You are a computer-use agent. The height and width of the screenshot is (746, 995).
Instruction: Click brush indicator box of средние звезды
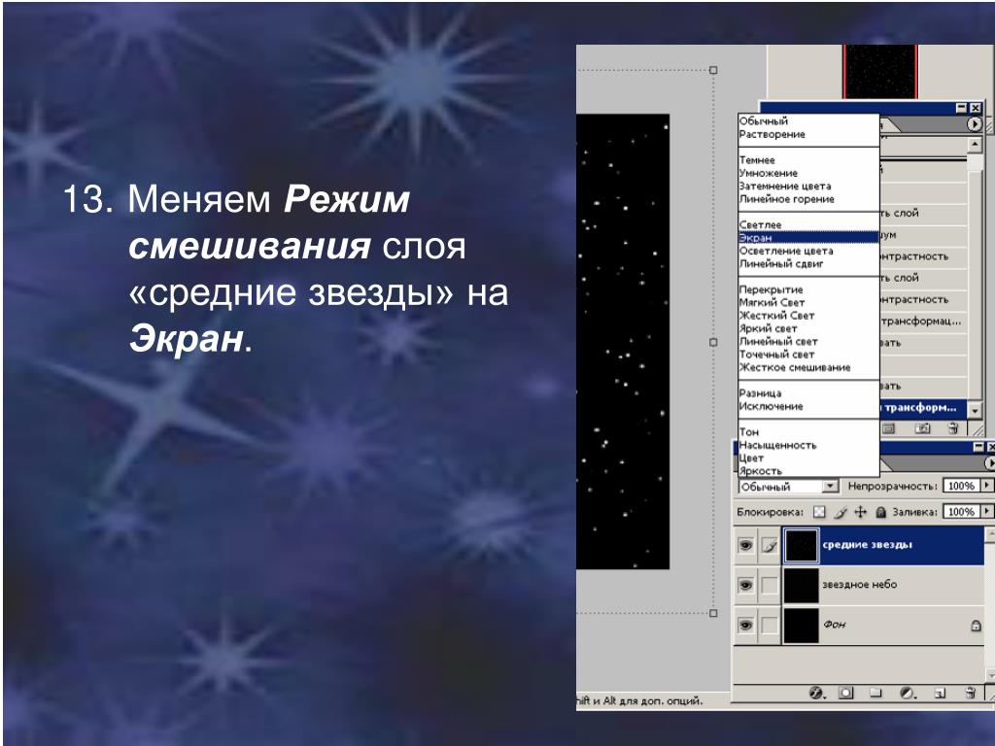pyautogui.click(x=770, y=545)
